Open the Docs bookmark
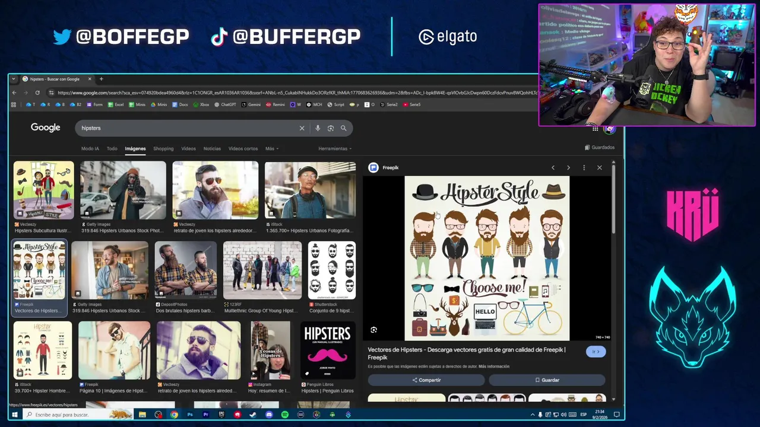The height and width of the screenshot is (427, 760). (x=180, y=104)
